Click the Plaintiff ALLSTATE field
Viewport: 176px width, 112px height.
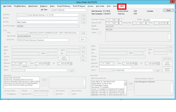138,26
